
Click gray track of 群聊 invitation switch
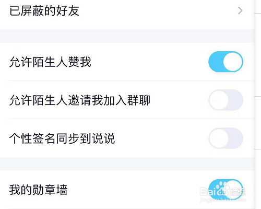(x=236, y=100)
